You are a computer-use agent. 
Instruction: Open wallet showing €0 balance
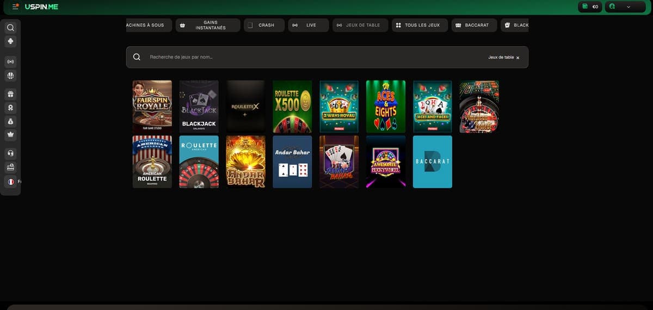[590, 7]
